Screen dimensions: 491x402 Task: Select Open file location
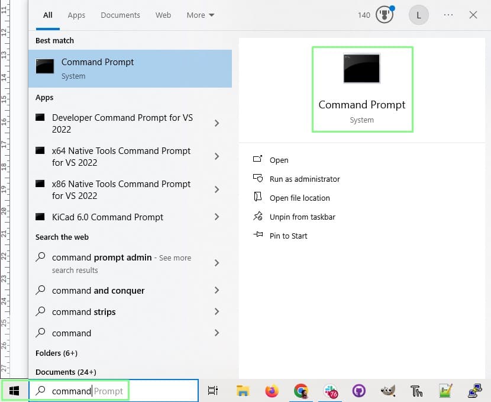click(x=299, y=198)
